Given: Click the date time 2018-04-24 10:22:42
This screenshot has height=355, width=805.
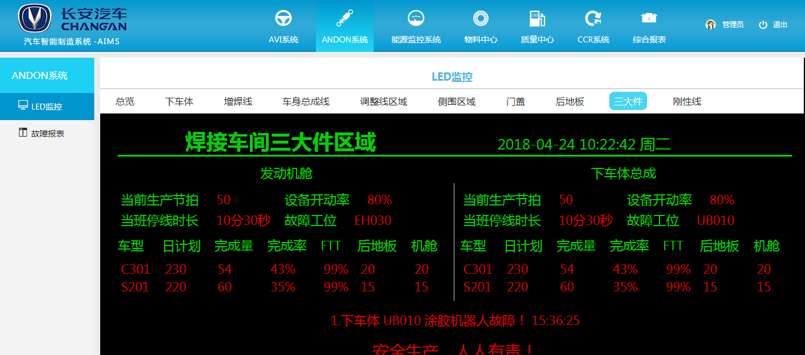Looking at the screenshot, I should pyautogui.click(x=566, y=144).
